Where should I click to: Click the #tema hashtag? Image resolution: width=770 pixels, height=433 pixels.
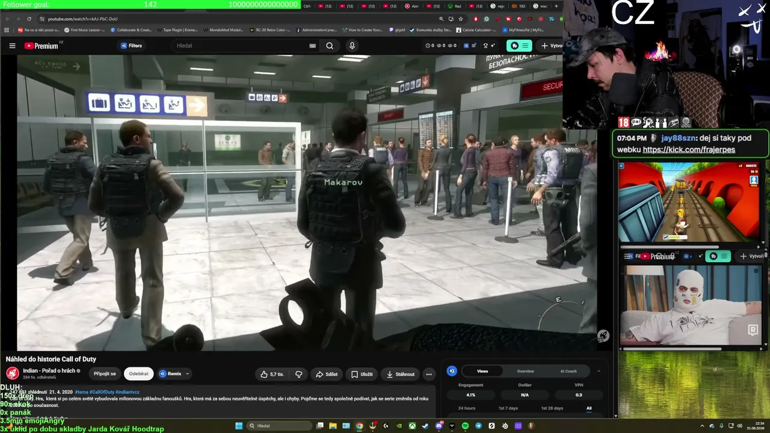coord(81,392)
